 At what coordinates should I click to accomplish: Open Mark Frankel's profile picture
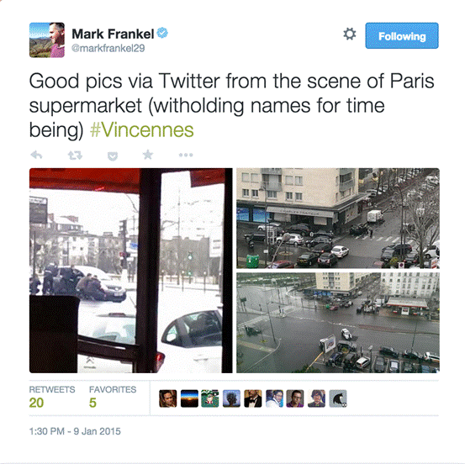pyautogui.click(x=47, y=40)
